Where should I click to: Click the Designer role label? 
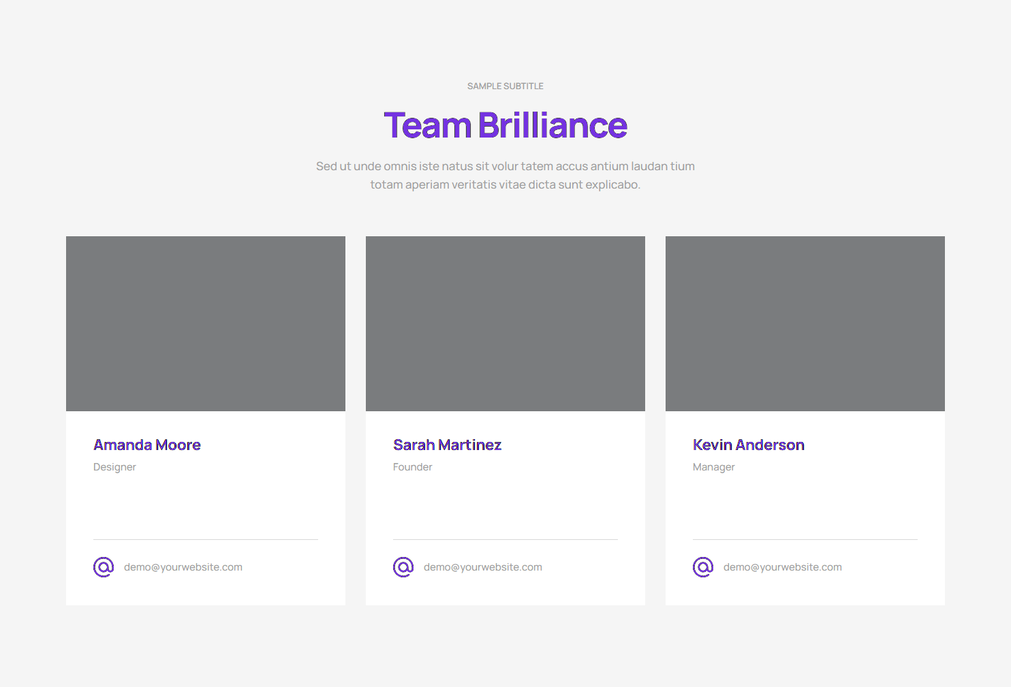click(114, 467)
